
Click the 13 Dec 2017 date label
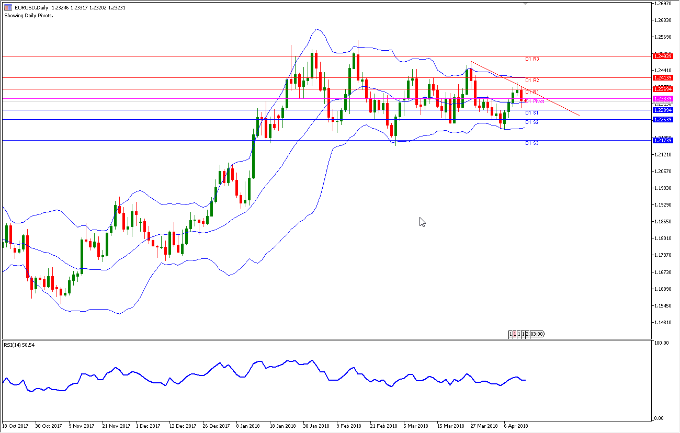[x=183, y=426]
